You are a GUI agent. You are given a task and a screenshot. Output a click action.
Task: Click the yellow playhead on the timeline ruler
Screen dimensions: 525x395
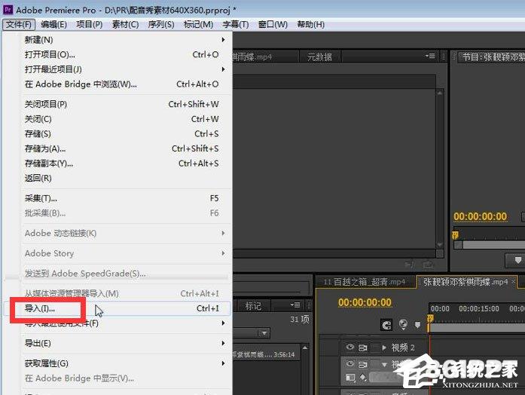pyautogui.click(x=430, y=319)
